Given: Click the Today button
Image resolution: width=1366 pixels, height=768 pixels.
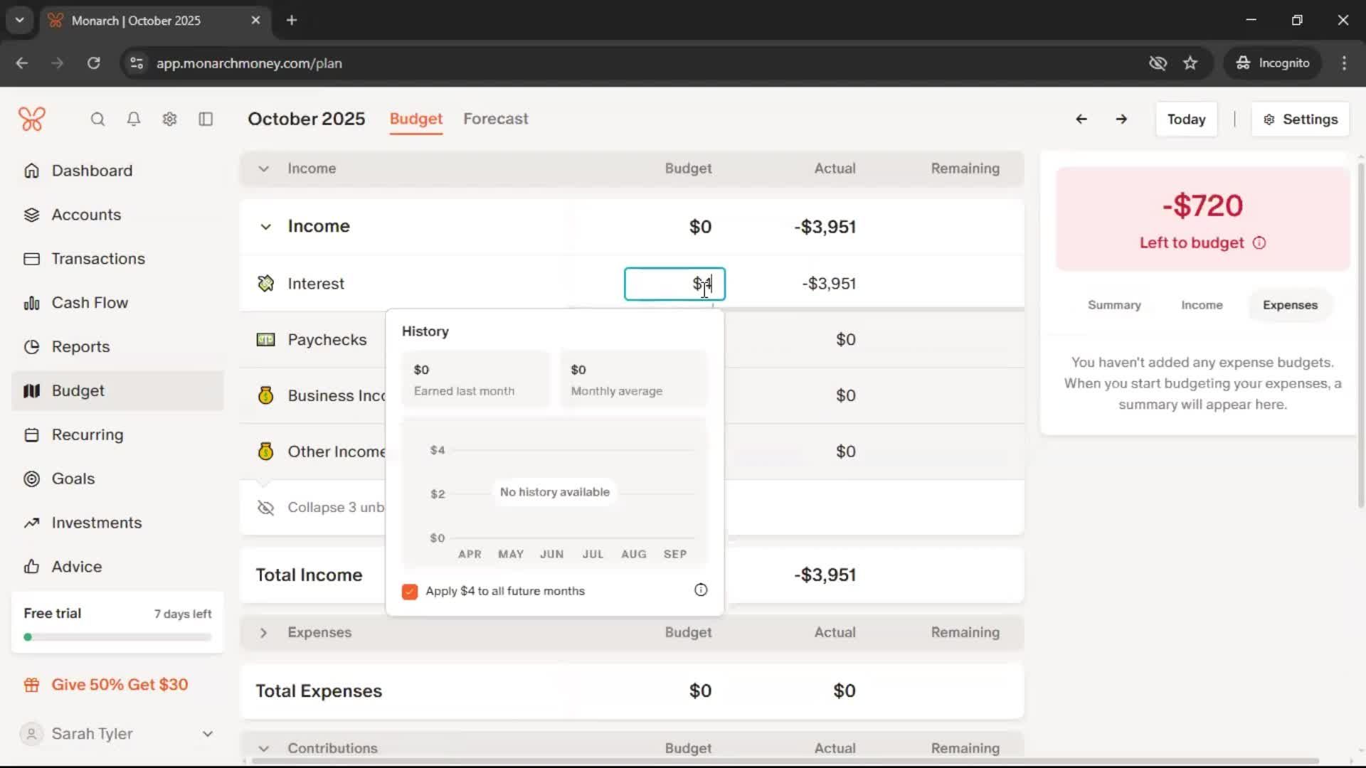Looking at the screenshot, I should [1186, 119].
